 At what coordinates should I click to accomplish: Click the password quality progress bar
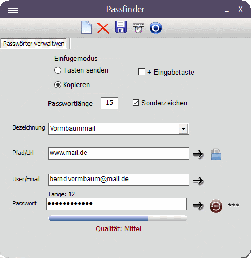pos(118,218)
